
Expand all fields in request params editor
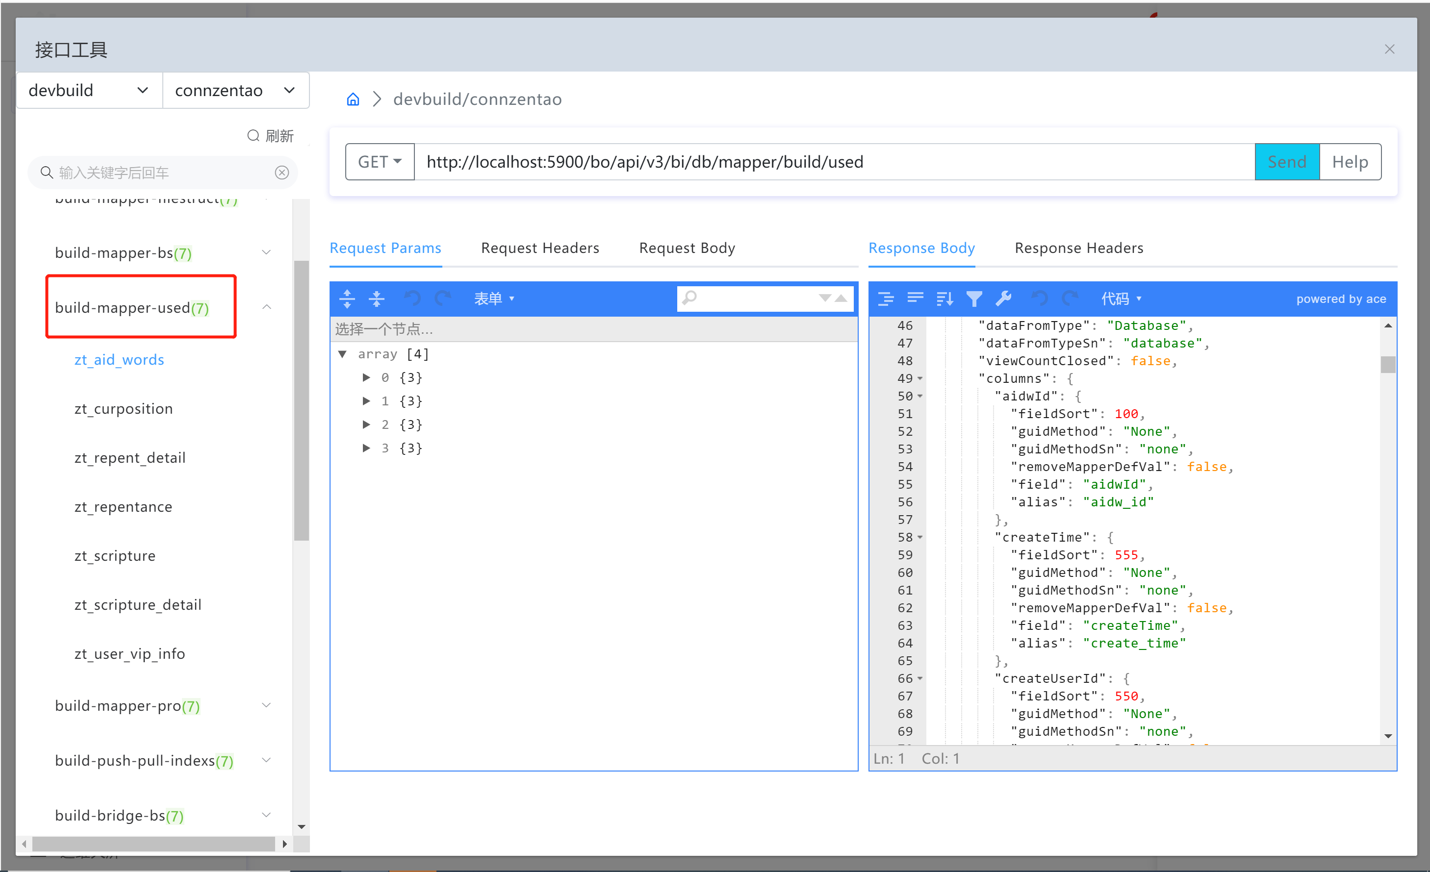pos(347,299)
